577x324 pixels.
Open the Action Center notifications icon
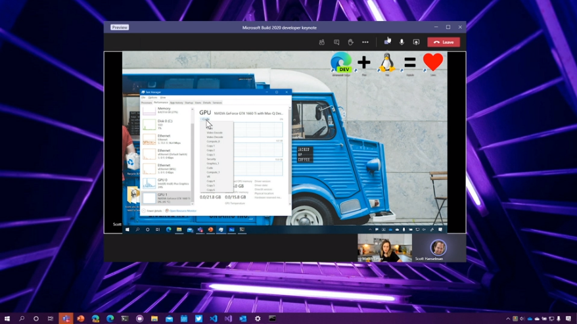568,319
